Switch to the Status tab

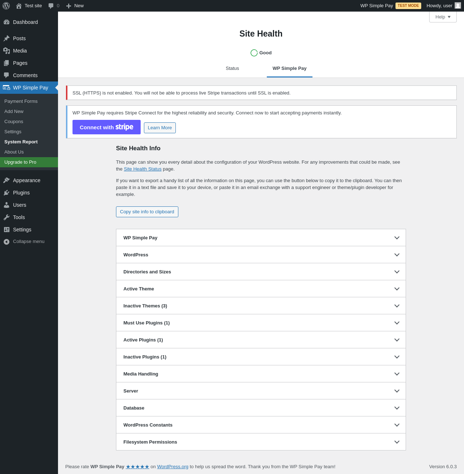click(232, 68)
